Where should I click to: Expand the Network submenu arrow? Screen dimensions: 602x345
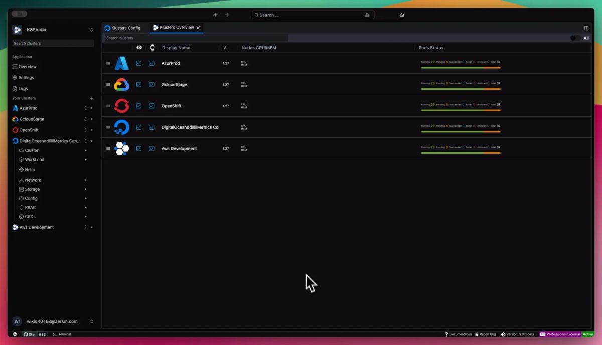[x=86, y=180]
